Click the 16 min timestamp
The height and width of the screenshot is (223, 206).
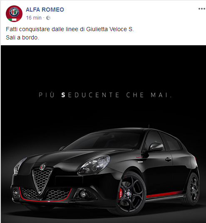pyautogui.click(x=34, y=18)
